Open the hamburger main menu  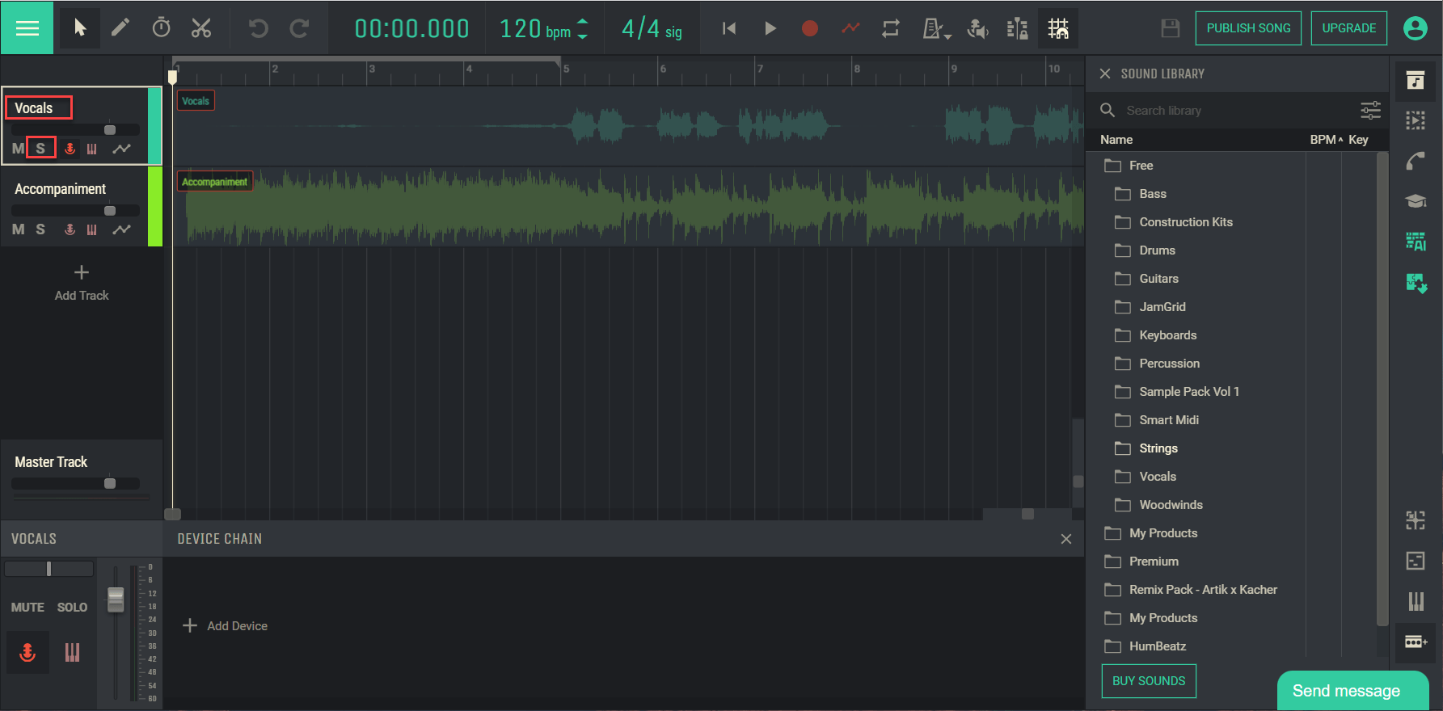coord(27,28)
